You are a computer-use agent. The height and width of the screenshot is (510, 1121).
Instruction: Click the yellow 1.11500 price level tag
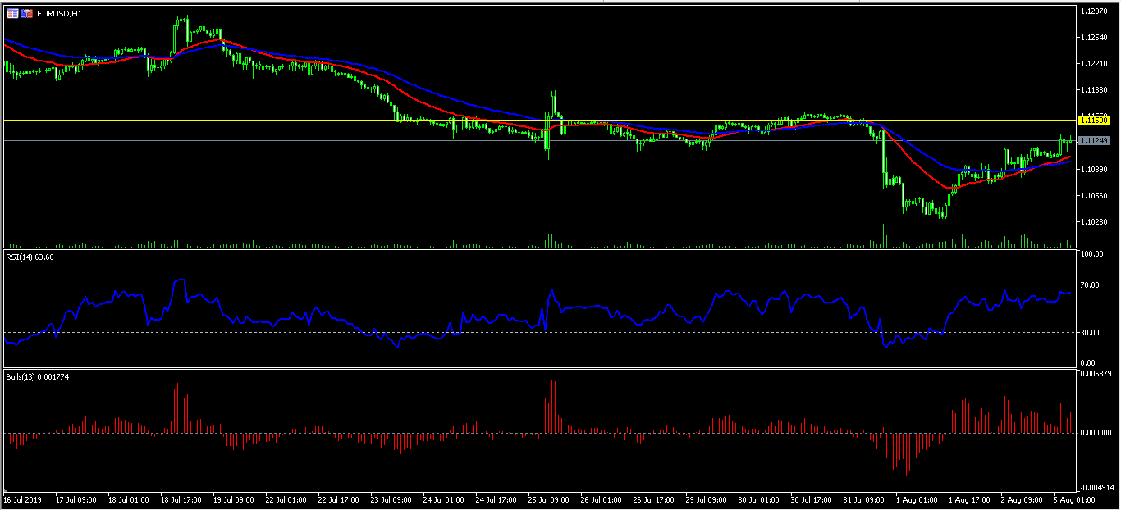click(1095, 121)
